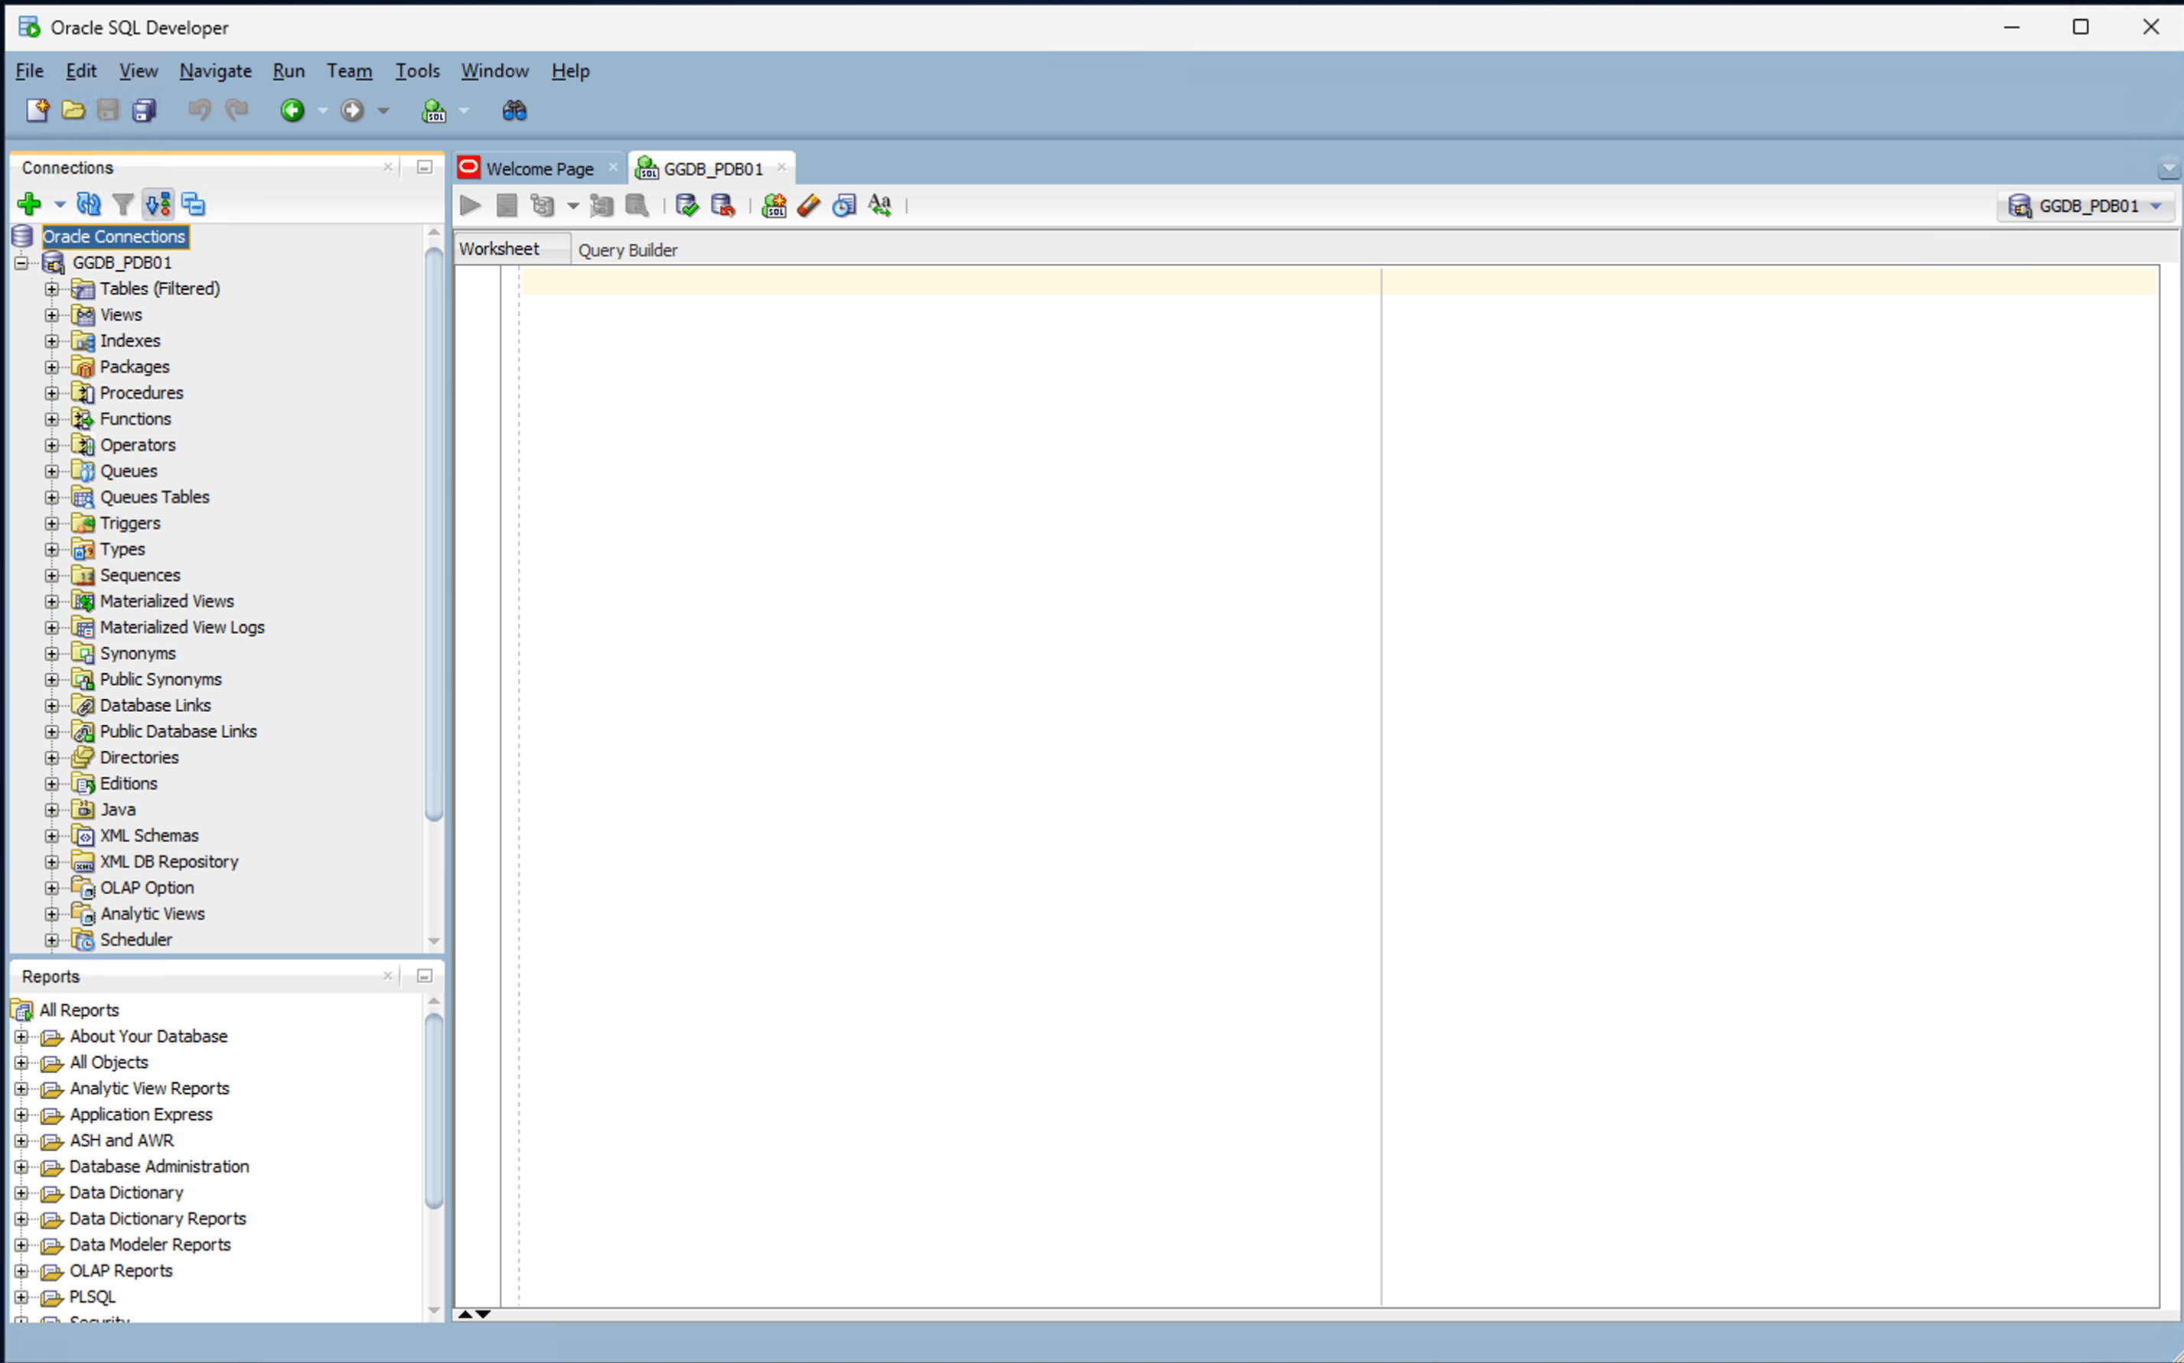The width and height of the screenshot is (2184, 1363).
Task: Commit changes using the database checkmark icon
Action: pos(686,205)
